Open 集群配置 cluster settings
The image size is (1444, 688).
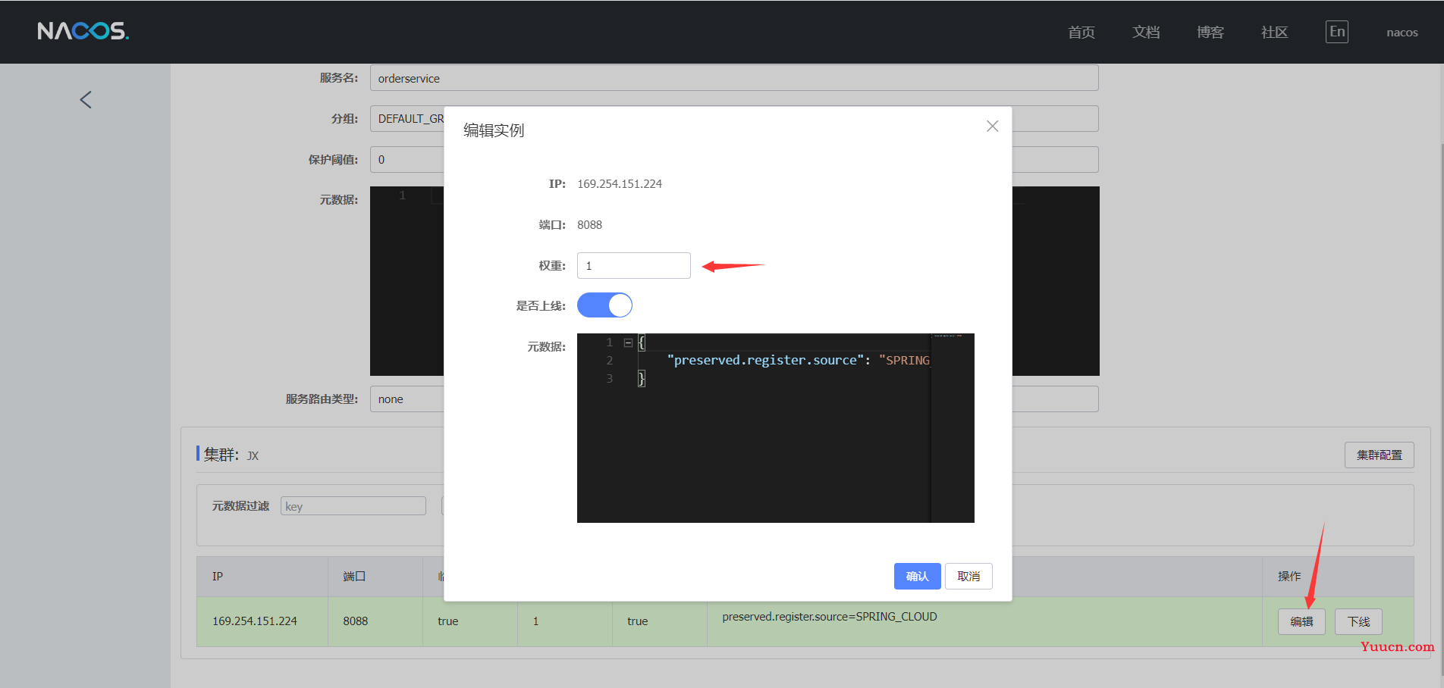pos(1380,455)
